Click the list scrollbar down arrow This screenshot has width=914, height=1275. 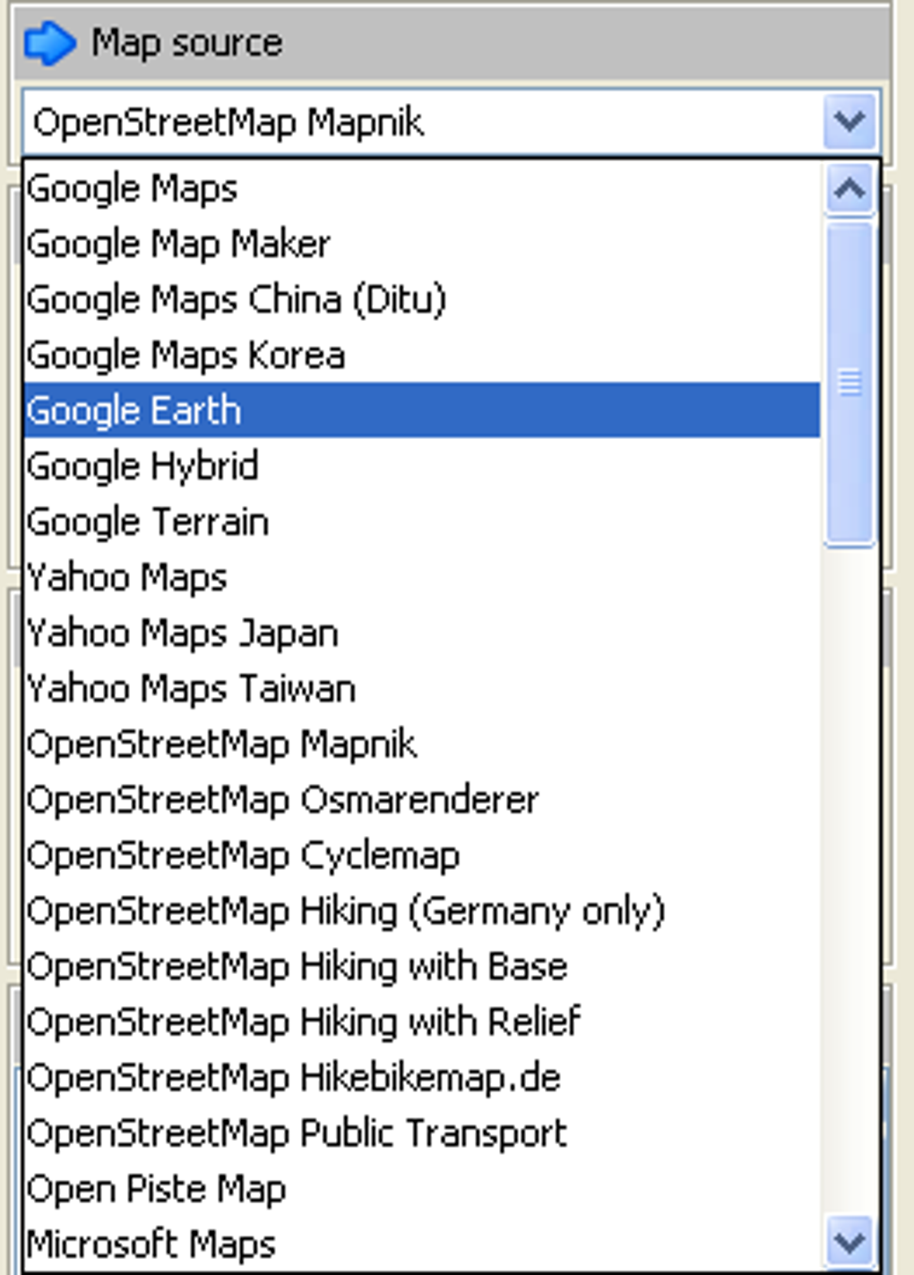point(849,1242)
